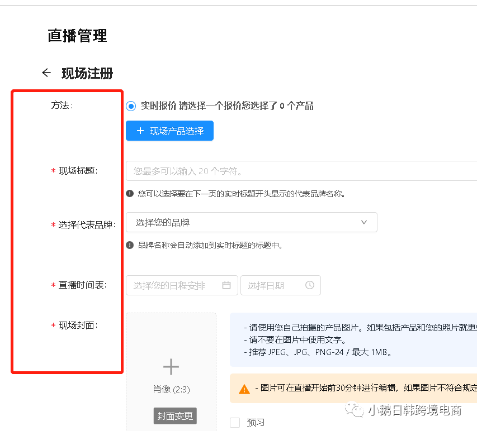477x431 pixels.
Task: Click the 直播管理 page heading
Action: pos(77,36)
